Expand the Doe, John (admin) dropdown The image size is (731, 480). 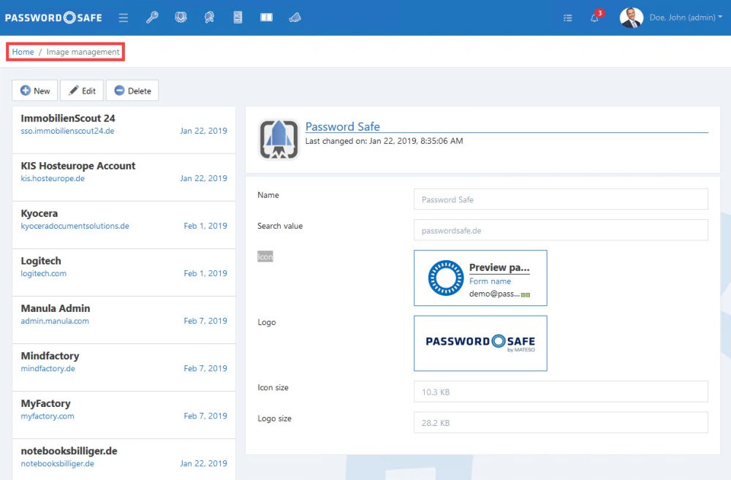(x=686, y=18)
